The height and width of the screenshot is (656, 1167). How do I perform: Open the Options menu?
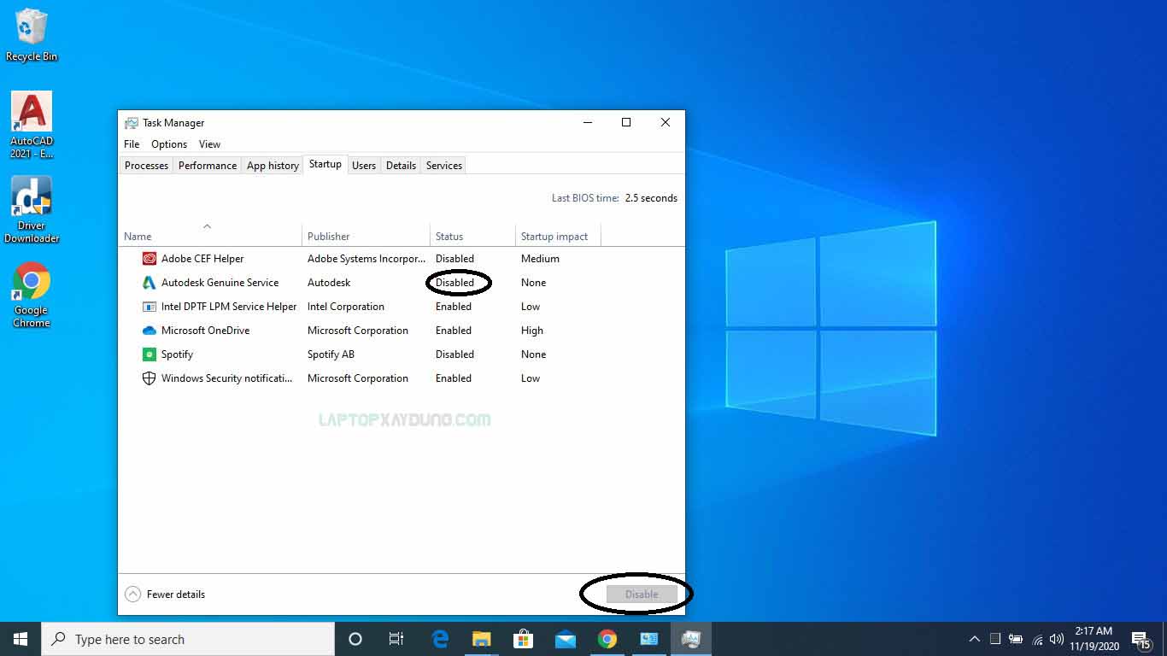pos(169,144)
